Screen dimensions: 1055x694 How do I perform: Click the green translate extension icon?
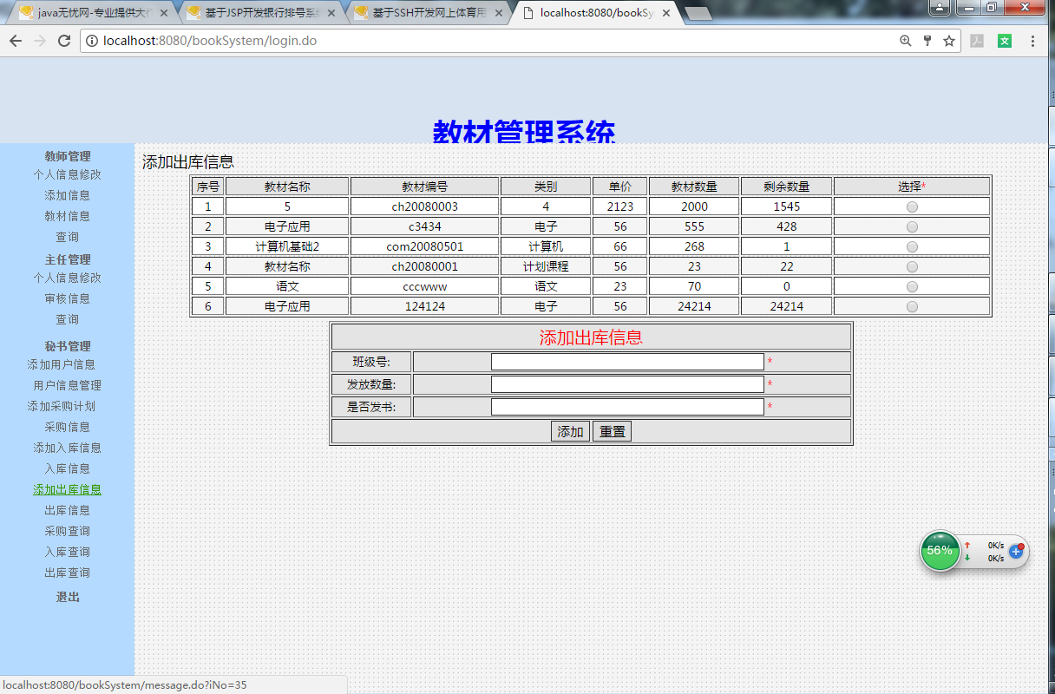tap(1005, 41)
